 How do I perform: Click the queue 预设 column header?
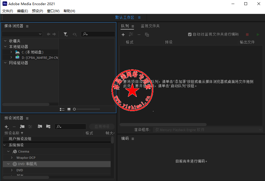tap(169, 42)
